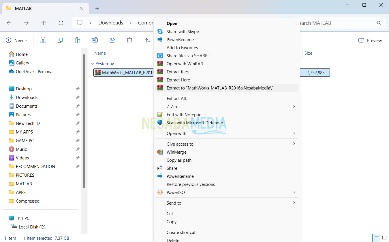Close the MATLAB tab
389x242 pixels.
[x=81, y=9]
